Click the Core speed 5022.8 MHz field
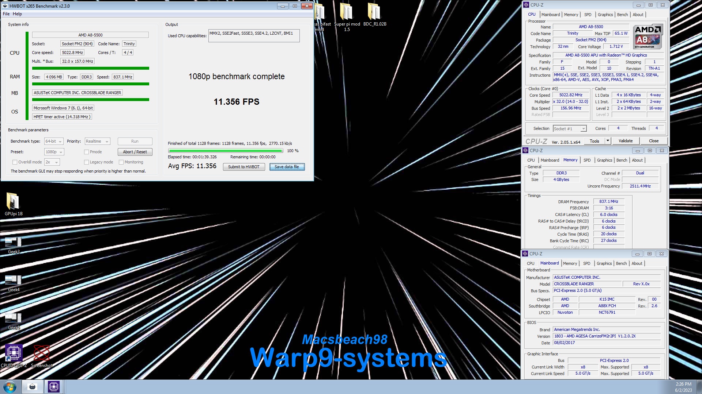 (x=72, y=53)
